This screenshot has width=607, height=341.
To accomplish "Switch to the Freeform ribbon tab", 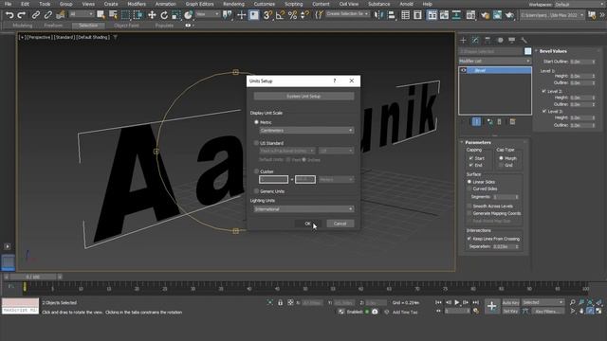I will [x=53, y=26].
